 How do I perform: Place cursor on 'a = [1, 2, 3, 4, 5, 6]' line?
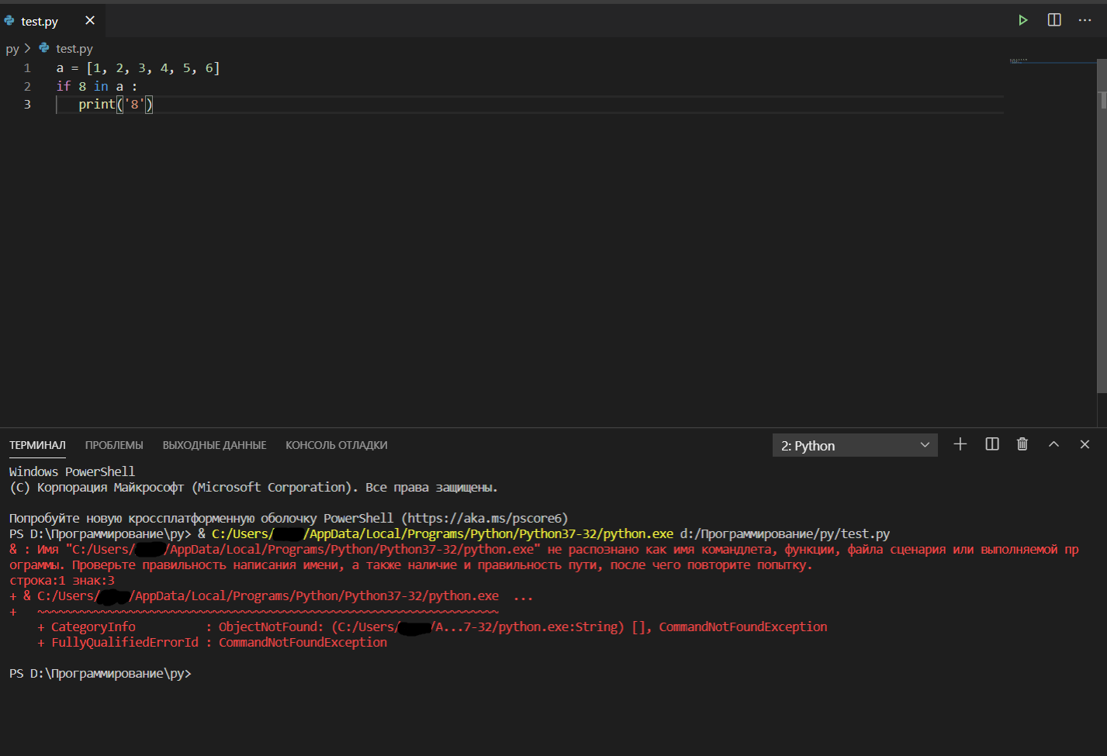tap(138, 68)
